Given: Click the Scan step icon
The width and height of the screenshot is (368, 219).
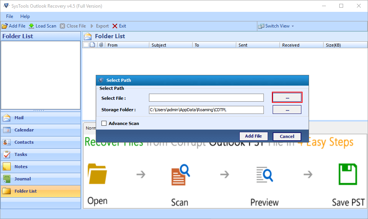Looking at the screenshot, I should click(x=180, y=175).
